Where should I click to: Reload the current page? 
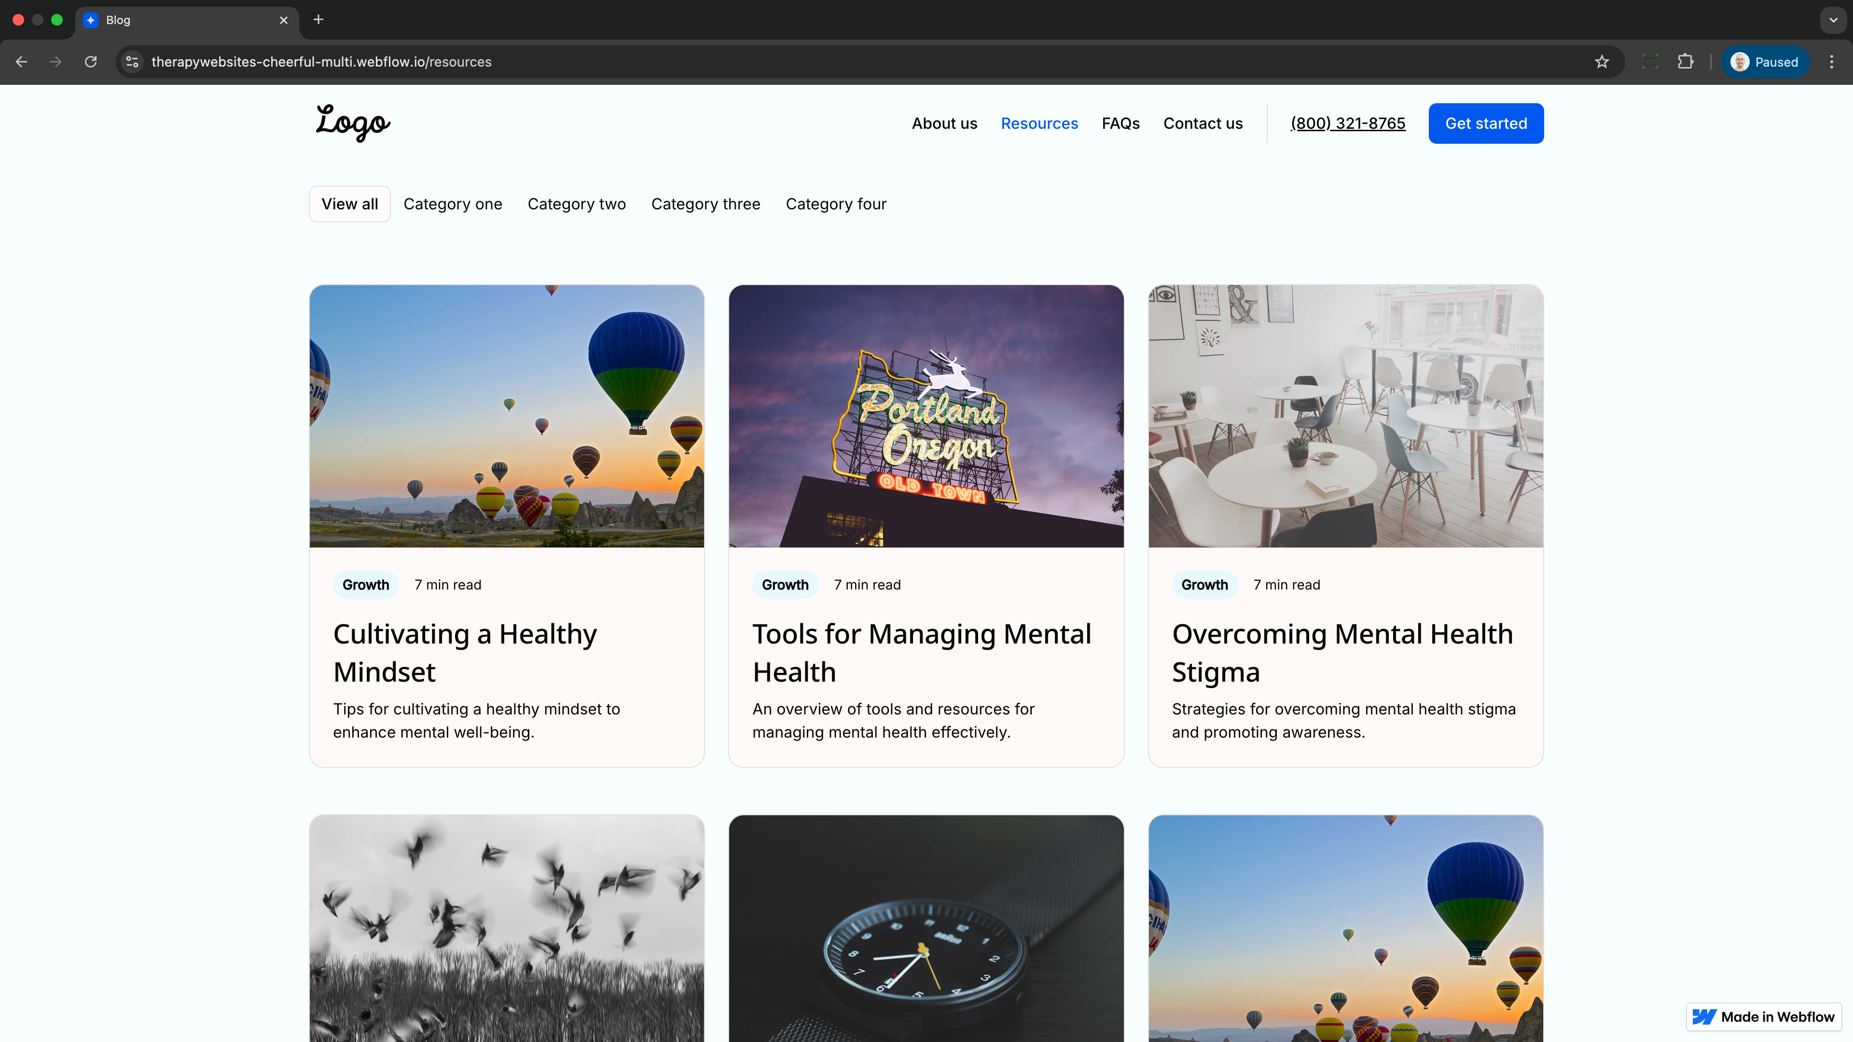pos(91,62)
